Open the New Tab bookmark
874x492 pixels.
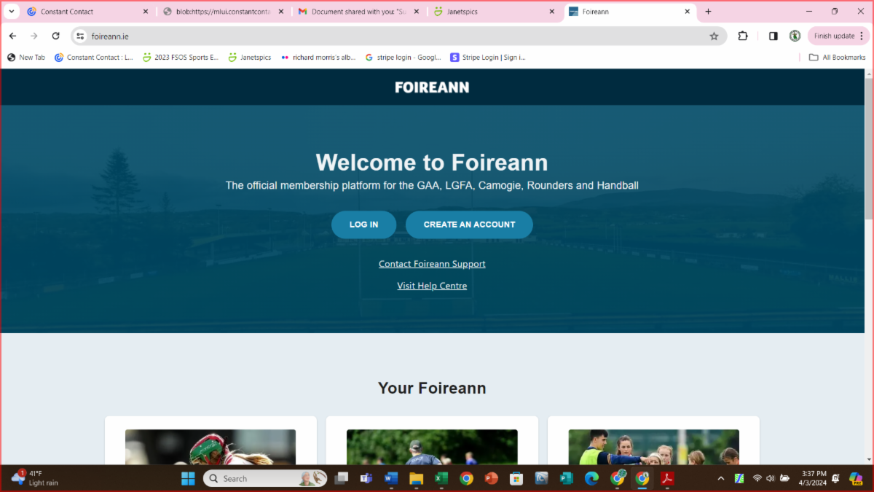click(26, 58)
